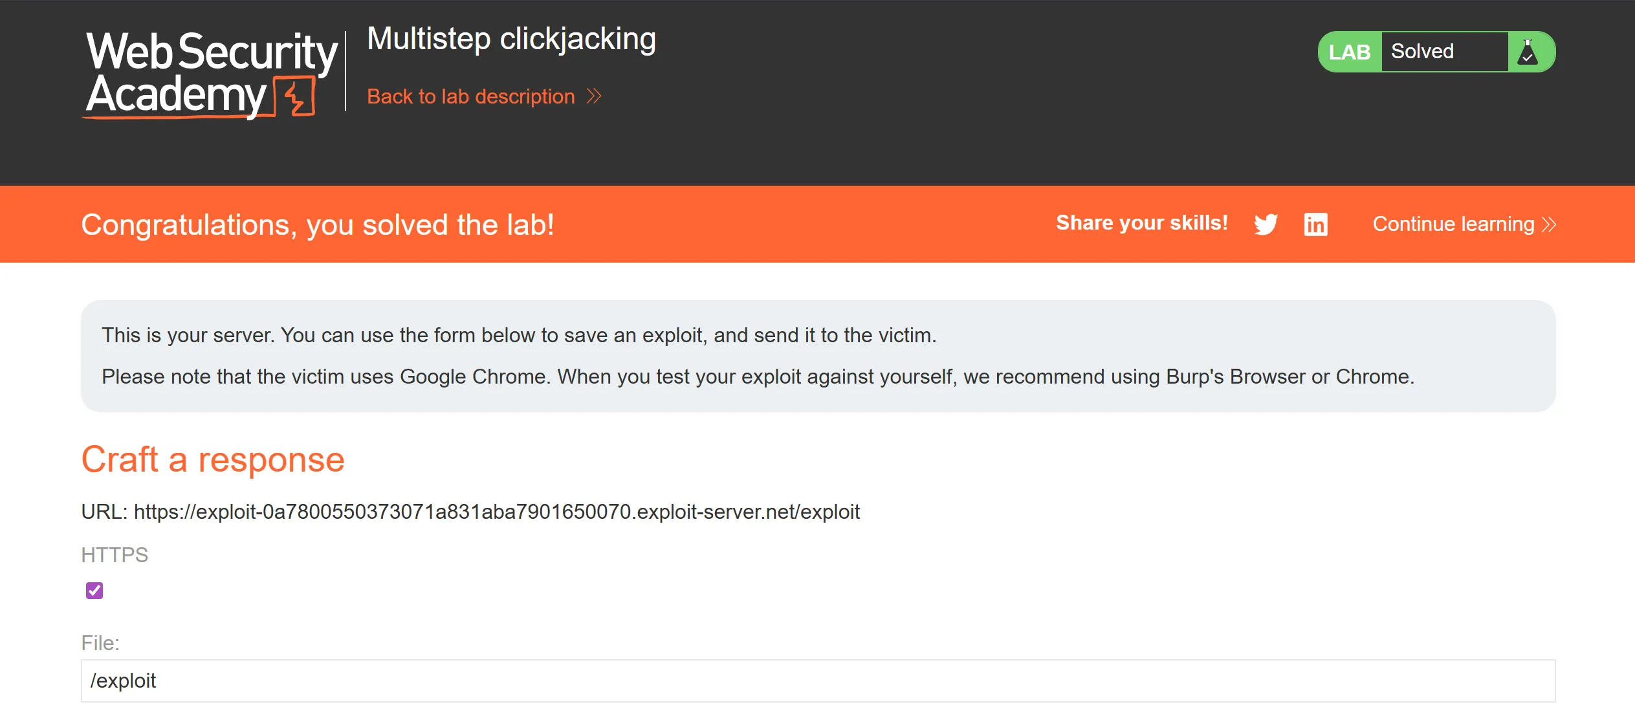This screenshot has width=1635, height=720.
Task: Click the Solved status label
Action: pos(1422,51)
